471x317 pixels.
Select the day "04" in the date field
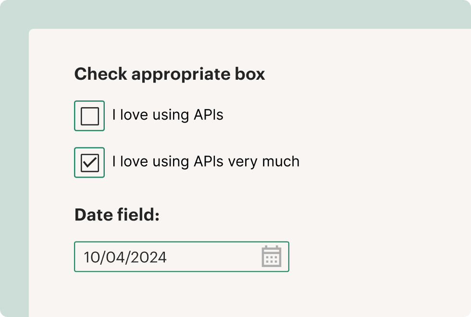click(114, 257)
